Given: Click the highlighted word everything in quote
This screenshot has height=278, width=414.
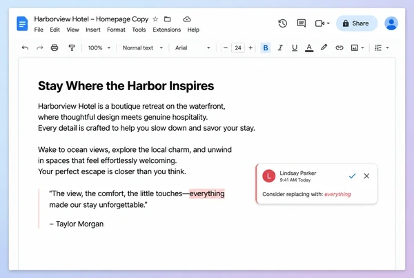Looking at the screenshot, I should [207, 193].
